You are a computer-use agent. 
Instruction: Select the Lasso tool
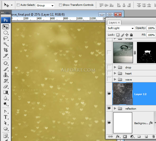click(x=6, y=38)
